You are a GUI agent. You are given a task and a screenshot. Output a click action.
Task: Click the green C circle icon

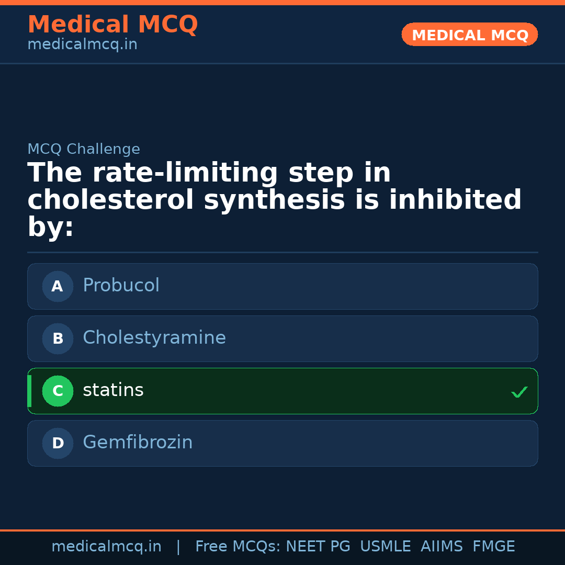tap(58, 391)
